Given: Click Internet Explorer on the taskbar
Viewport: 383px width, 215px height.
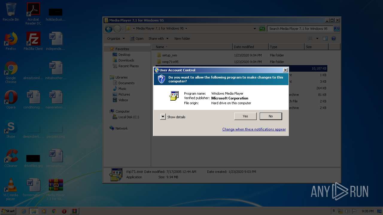Looking at the screenshot, I should (24, 211).
